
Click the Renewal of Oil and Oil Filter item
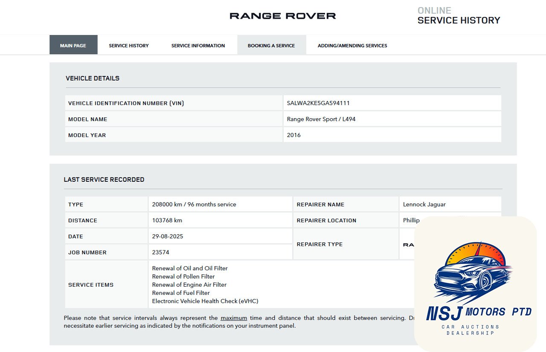point(190,268)
